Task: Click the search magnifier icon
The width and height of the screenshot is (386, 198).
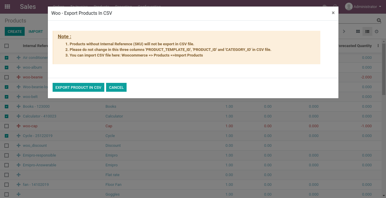Action: pos(379,20)
